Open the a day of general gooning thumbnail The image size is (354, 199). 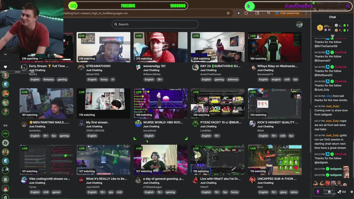tap(160, 160)
